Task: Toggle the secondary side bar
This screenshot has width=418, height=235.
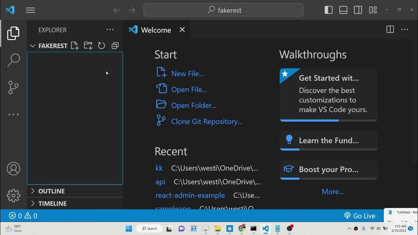Action: click(x=358, y=10)
